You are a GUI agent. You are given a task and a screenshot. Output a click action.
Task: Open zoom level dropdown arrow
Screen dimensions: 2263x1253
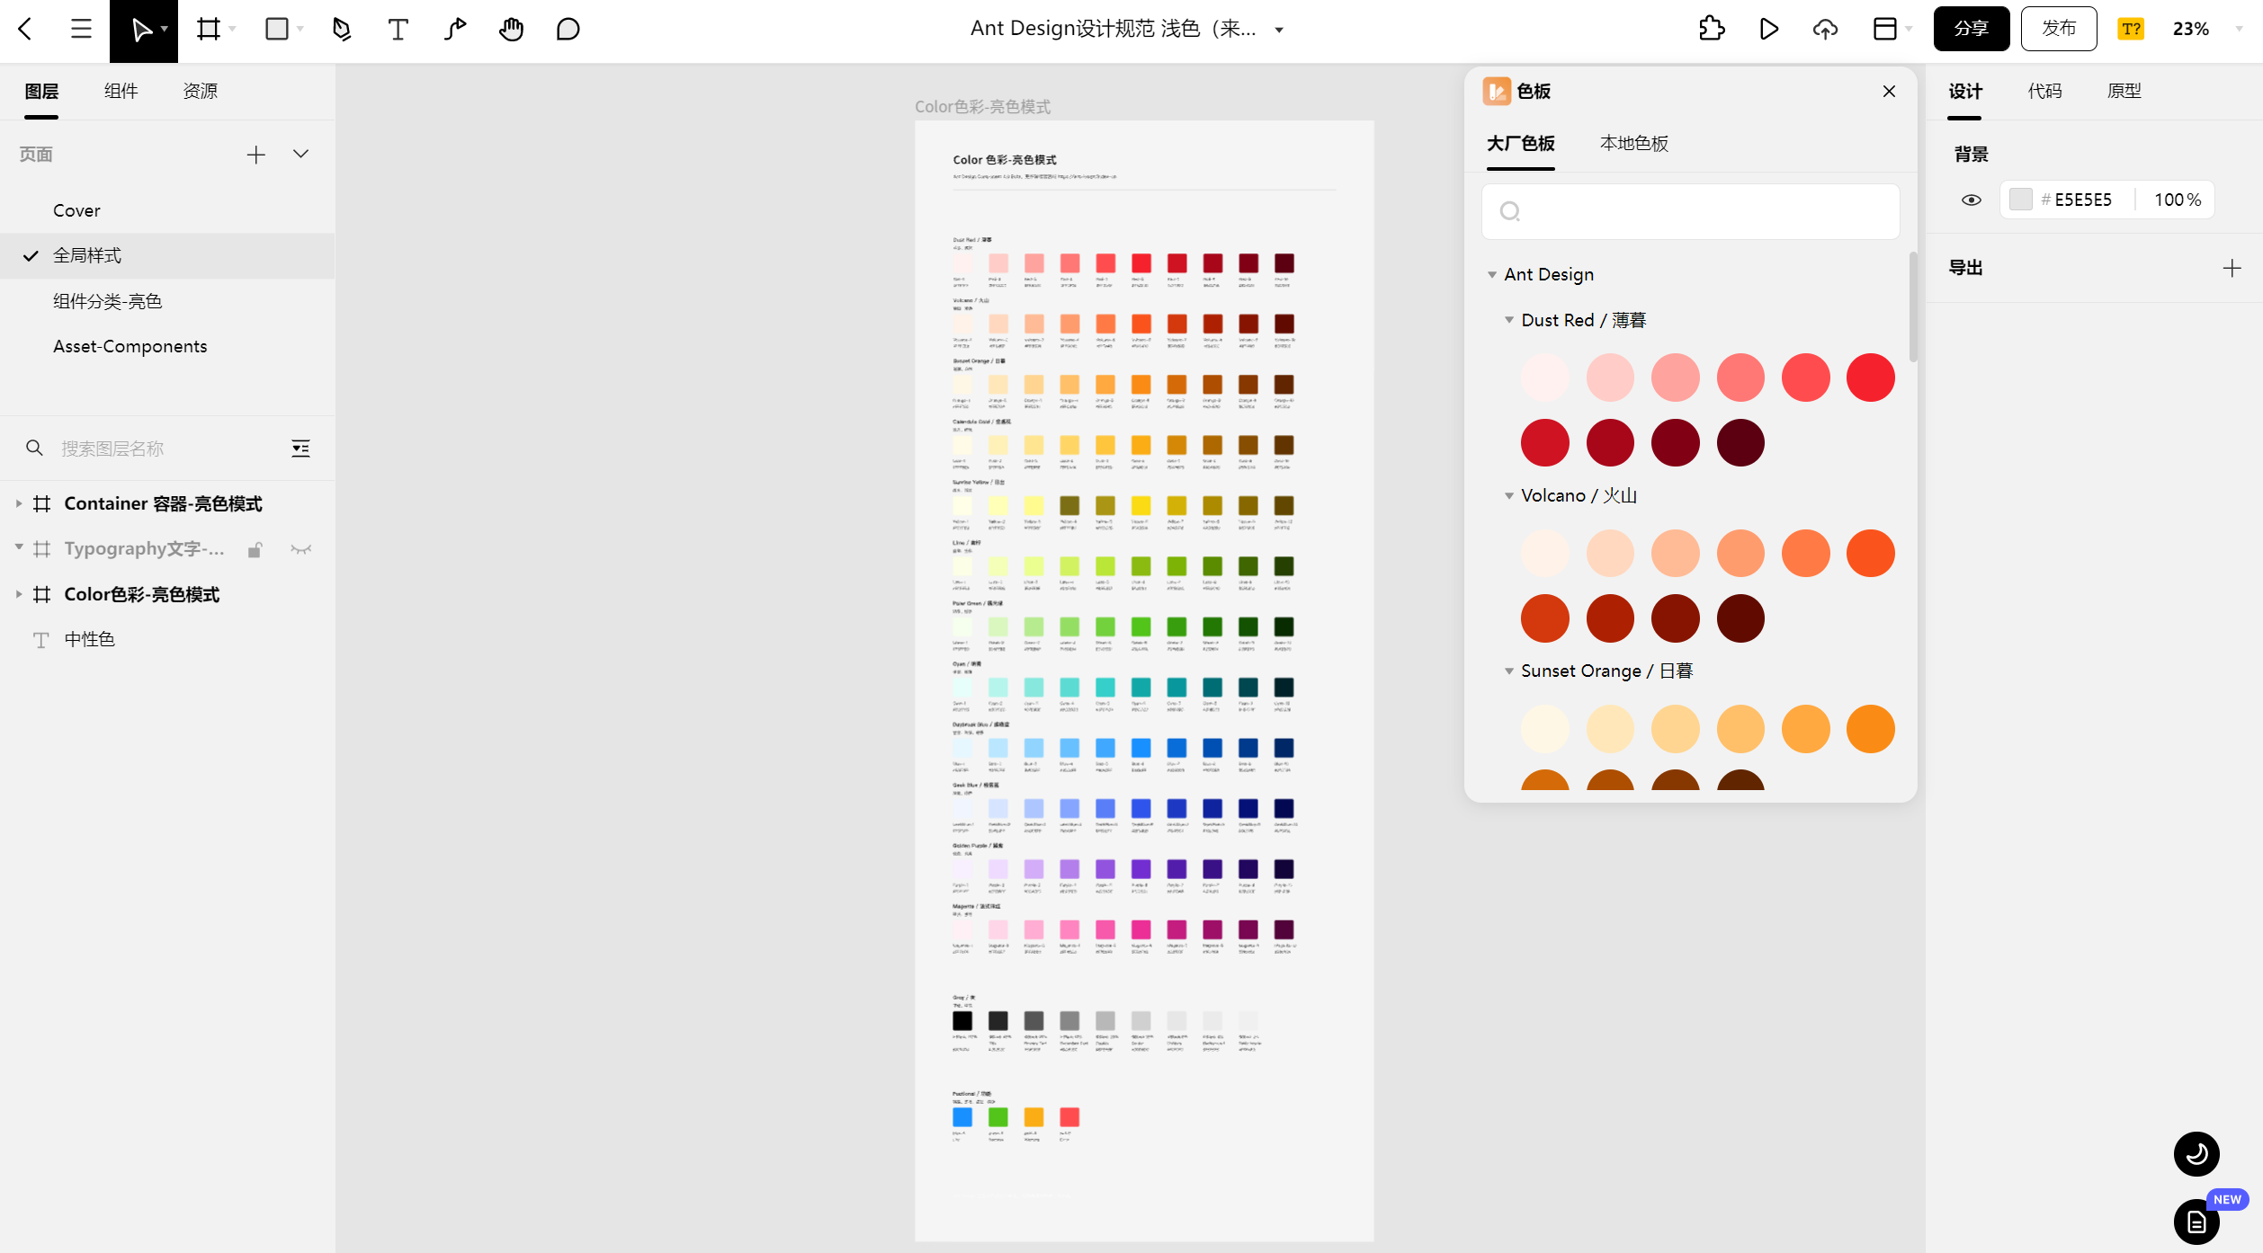pyautogui.click(x=2239, y=30)
